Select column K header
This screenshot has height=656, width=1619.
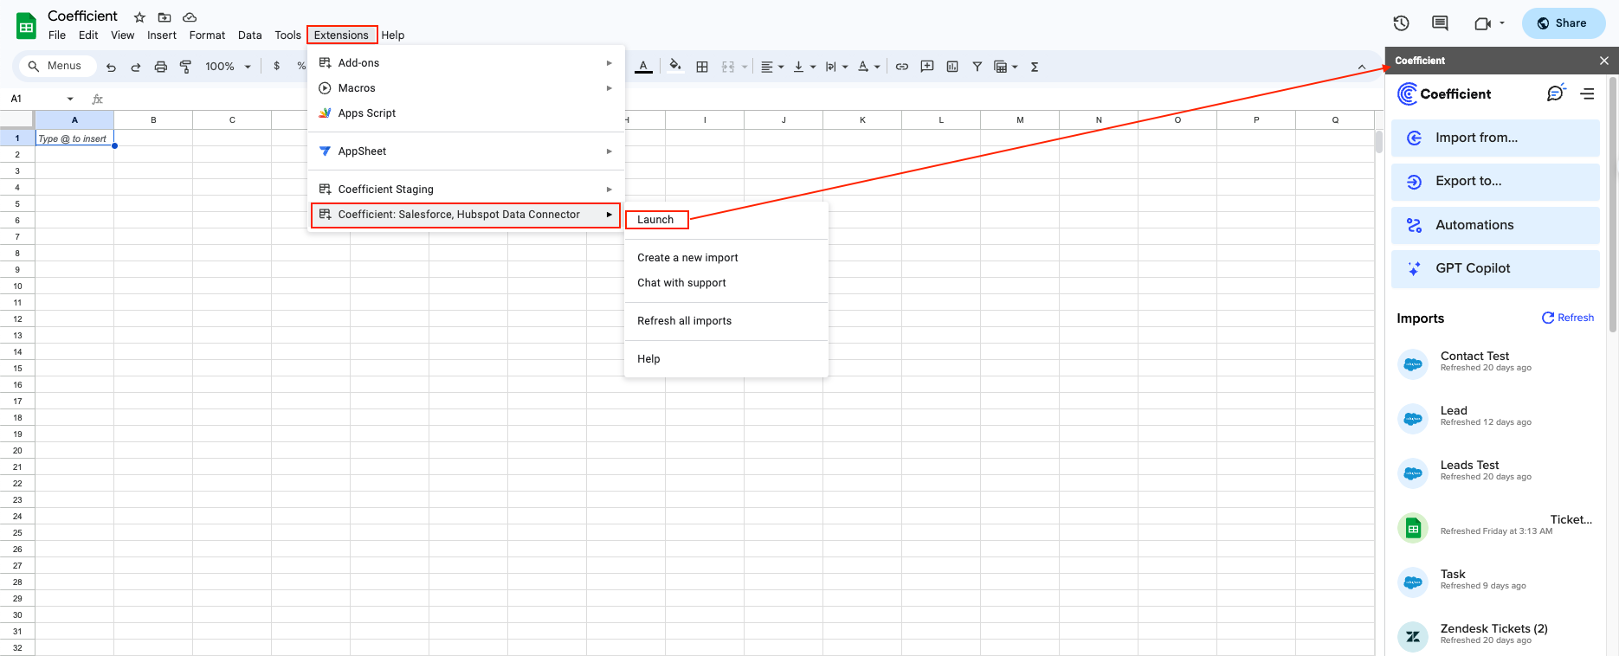tap(862, 120)
